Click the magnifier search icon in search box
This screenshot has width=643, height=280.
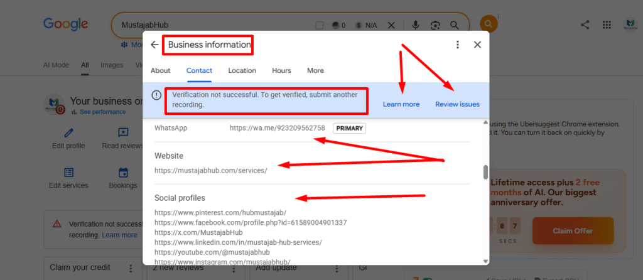(x=455, y=25)
